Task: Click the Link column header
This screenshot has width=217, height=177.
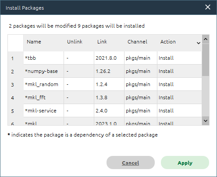Action: (x=102, y=42)
